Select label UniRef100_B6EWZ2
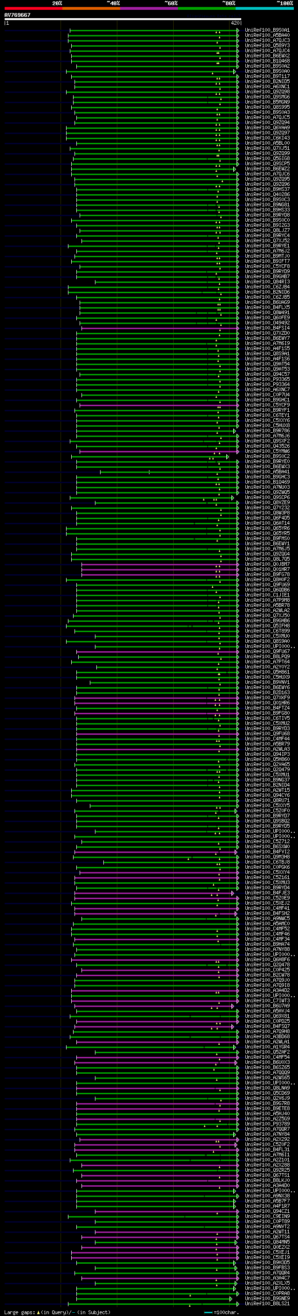Screen dimensions: 298x1316 (x=267, y=169)
